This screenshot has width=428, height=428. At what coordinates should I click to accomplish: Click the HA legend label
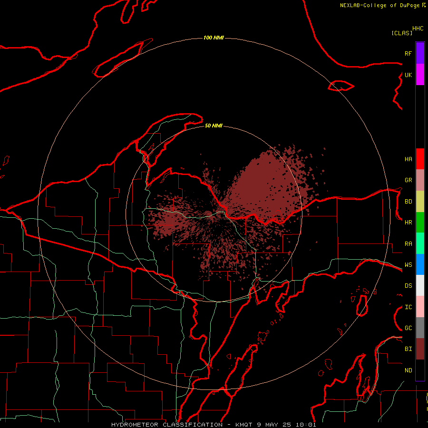coord(408,159)
